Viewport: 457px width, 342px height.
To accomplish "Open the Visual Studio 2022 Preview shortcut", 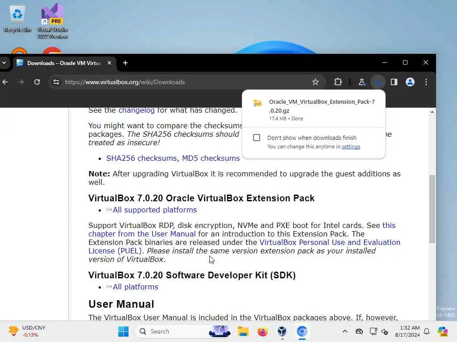I will pos(52,21).
